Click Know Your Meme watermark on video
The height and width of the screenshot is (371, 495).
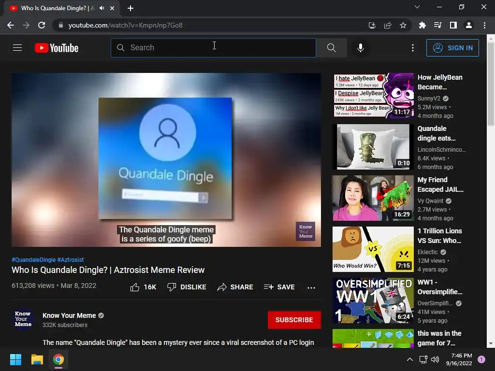coord(306,231)
